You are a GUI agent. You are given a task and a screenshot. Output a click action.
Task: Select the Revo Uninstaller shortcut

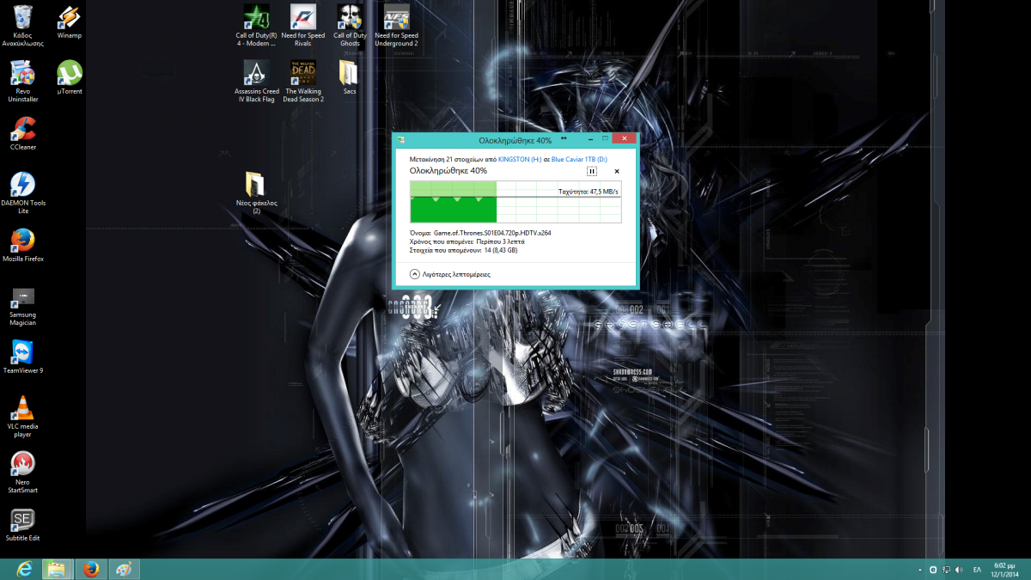[23, 81]
